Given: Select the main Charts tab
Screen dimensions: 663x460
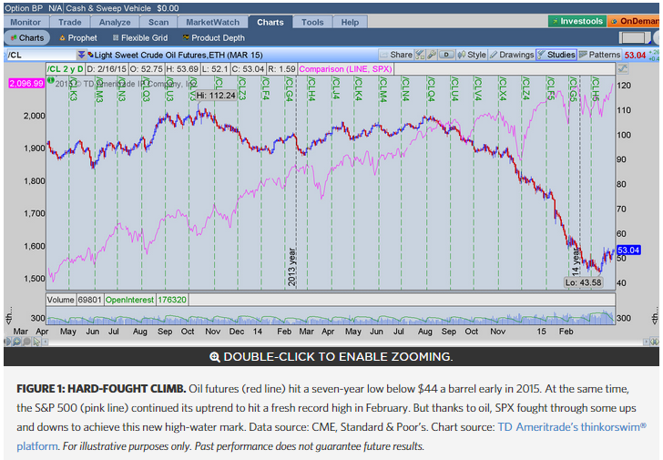Looking at the screenshot, I should [270, 22].
